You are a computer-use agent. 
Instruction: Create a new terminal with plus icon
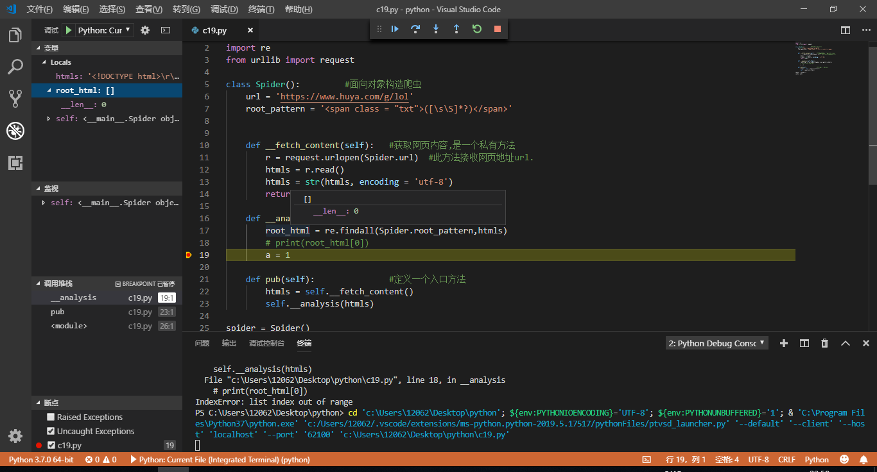pyautogui.click(x=783, y=343)
